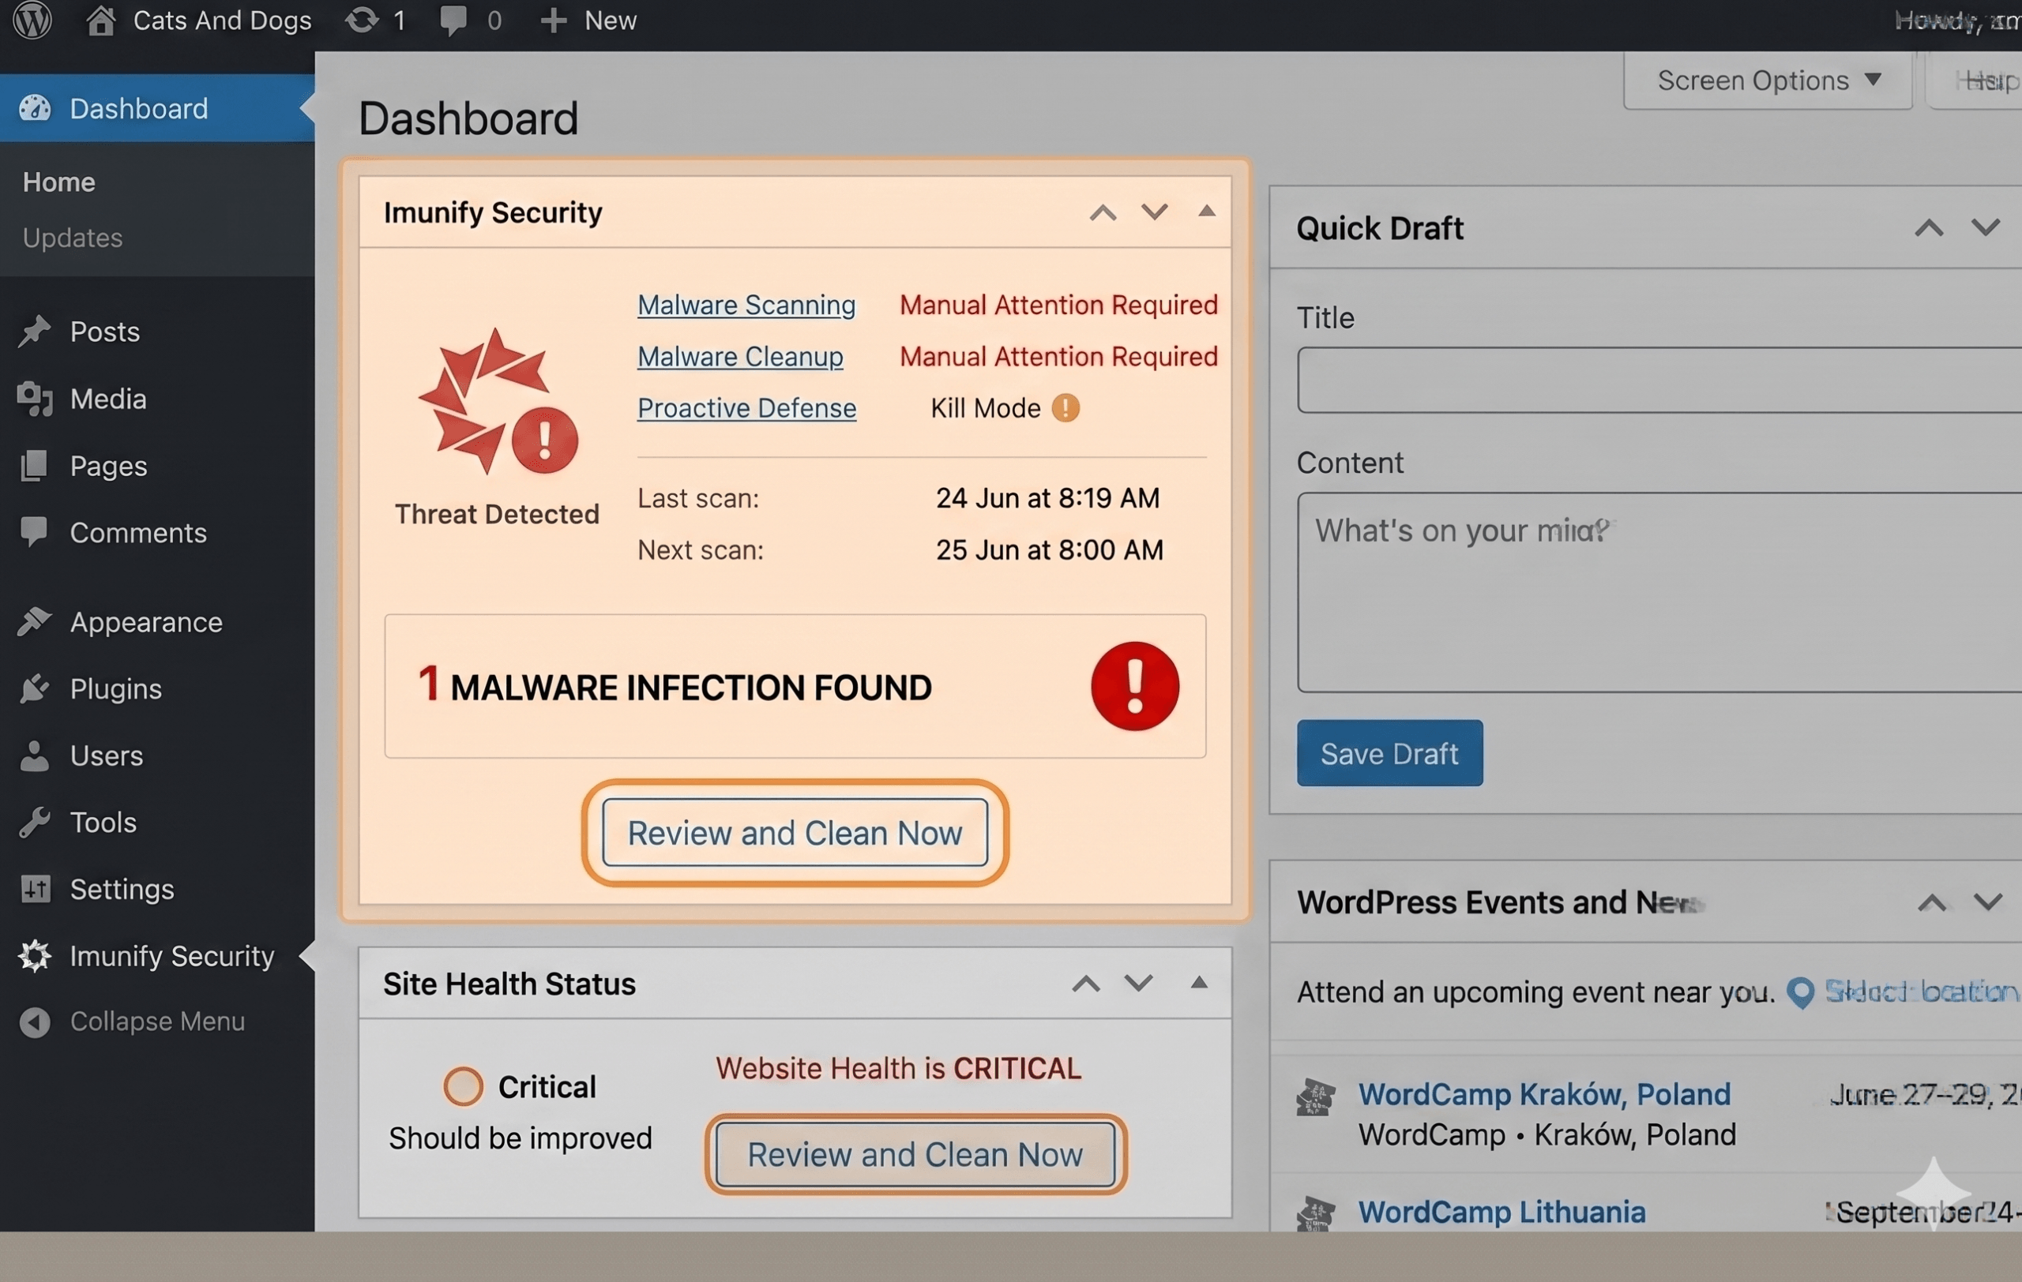Viewport: 2022px width, 1282px height.
Task: Open the Malware Cleanup link
Action: coord(741,357)
